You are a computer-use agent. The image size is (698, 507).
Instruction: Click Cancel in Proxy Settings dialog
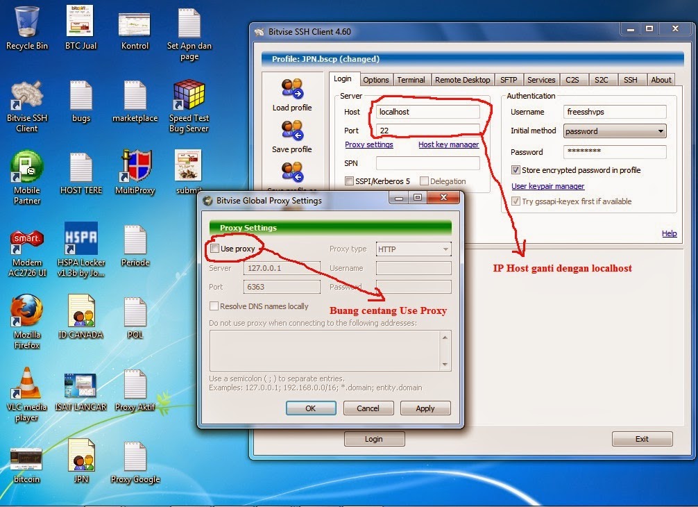point(368,408)
